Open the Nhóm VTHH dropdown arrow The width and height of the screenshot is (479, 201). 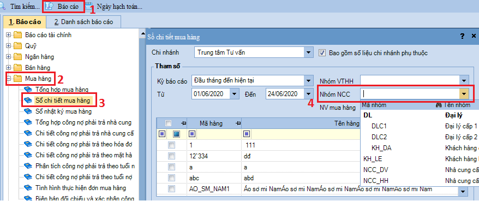click(464, 81)
